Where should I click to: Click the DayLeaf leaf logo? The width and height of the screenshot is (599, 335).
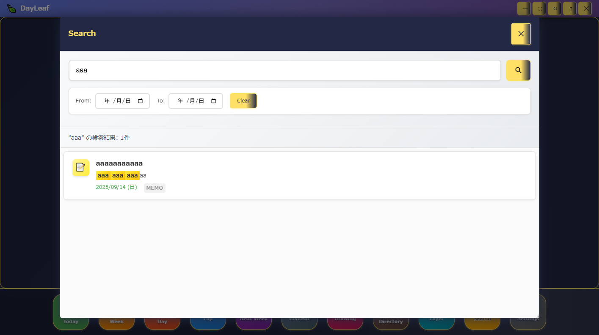pyautogui.click(x=12, y=8)
